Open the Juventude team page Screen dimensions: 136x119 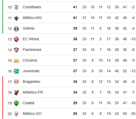tap(31, 71)
